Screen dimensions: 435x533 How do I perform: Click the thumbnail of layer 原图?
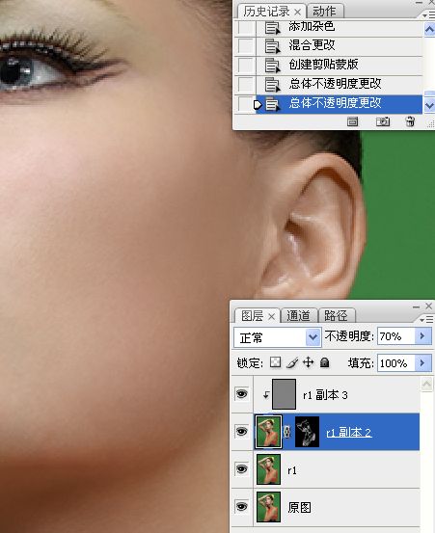pyautogui.click(x=268, y=506)
